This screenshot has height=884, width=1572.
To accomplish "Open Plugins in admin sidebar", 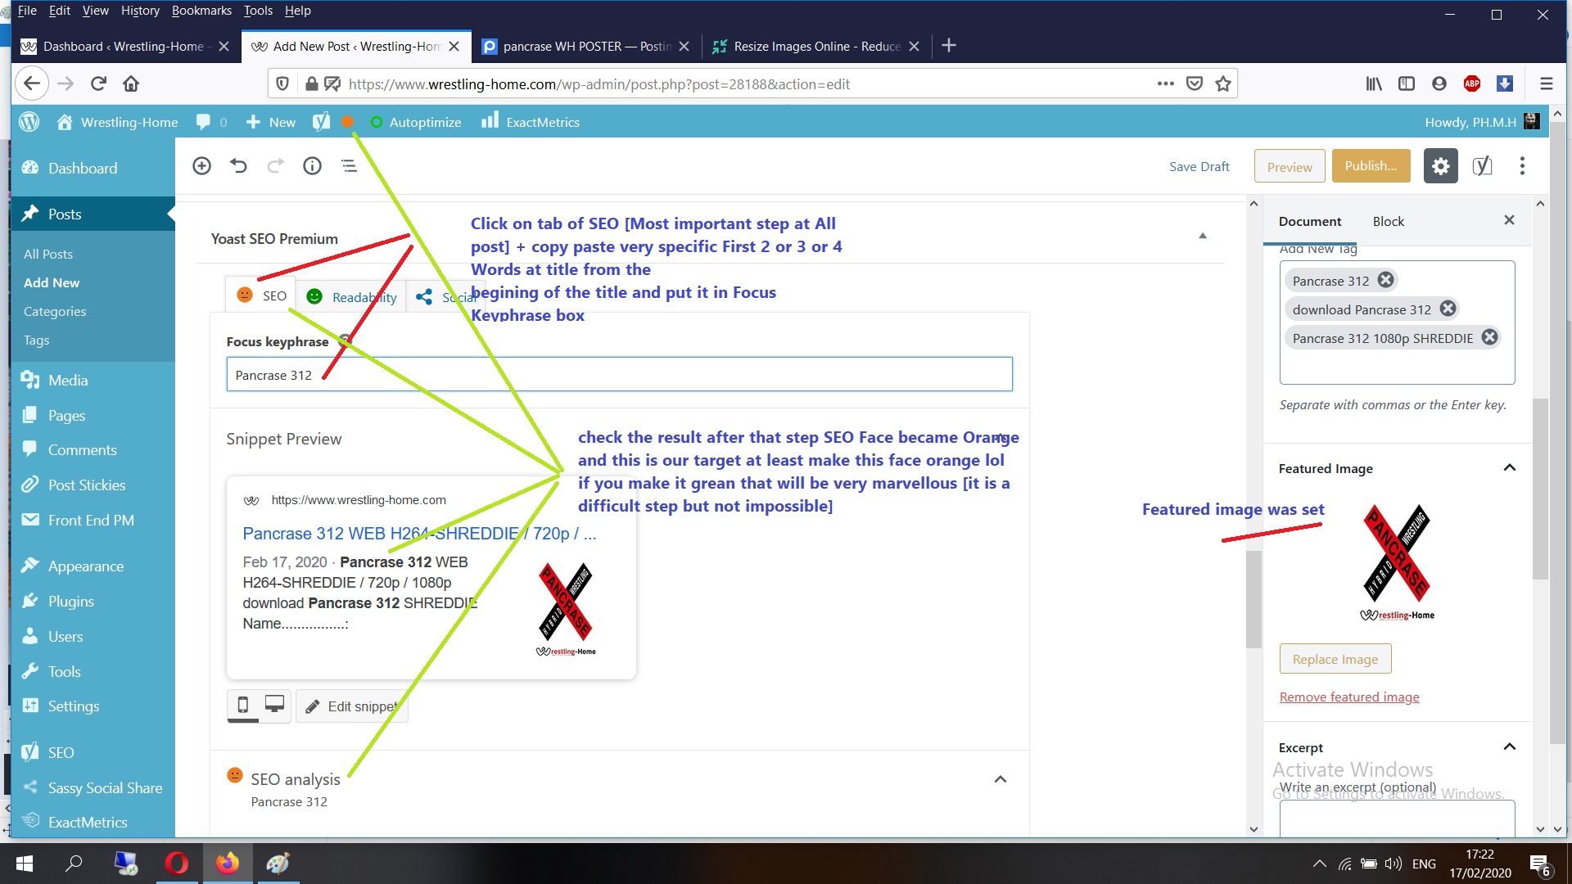I will [x=71, y=601].
